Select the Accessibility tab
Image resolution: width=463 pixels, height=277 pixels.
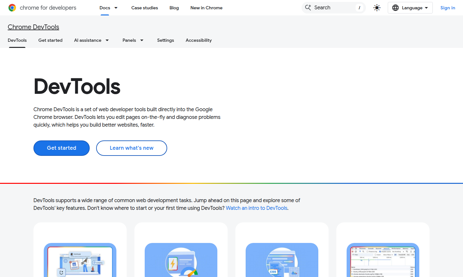pyautogui.click(x=198, y=40)
